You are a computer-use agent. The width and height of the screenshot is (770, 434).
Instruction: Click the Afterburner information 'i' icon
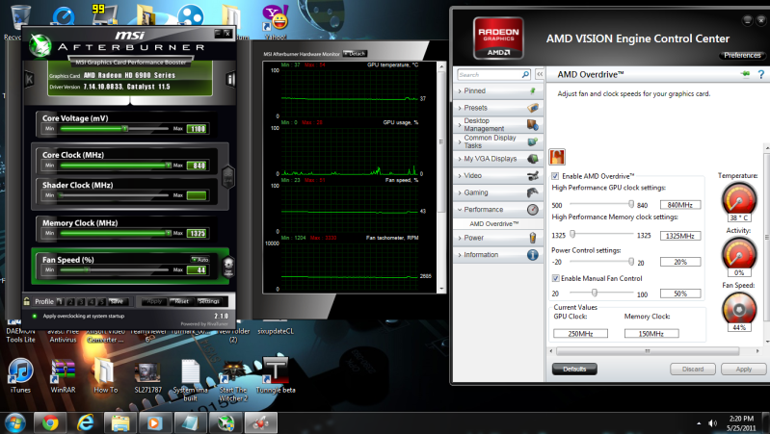pyautogui.click(x=230, y=79)
